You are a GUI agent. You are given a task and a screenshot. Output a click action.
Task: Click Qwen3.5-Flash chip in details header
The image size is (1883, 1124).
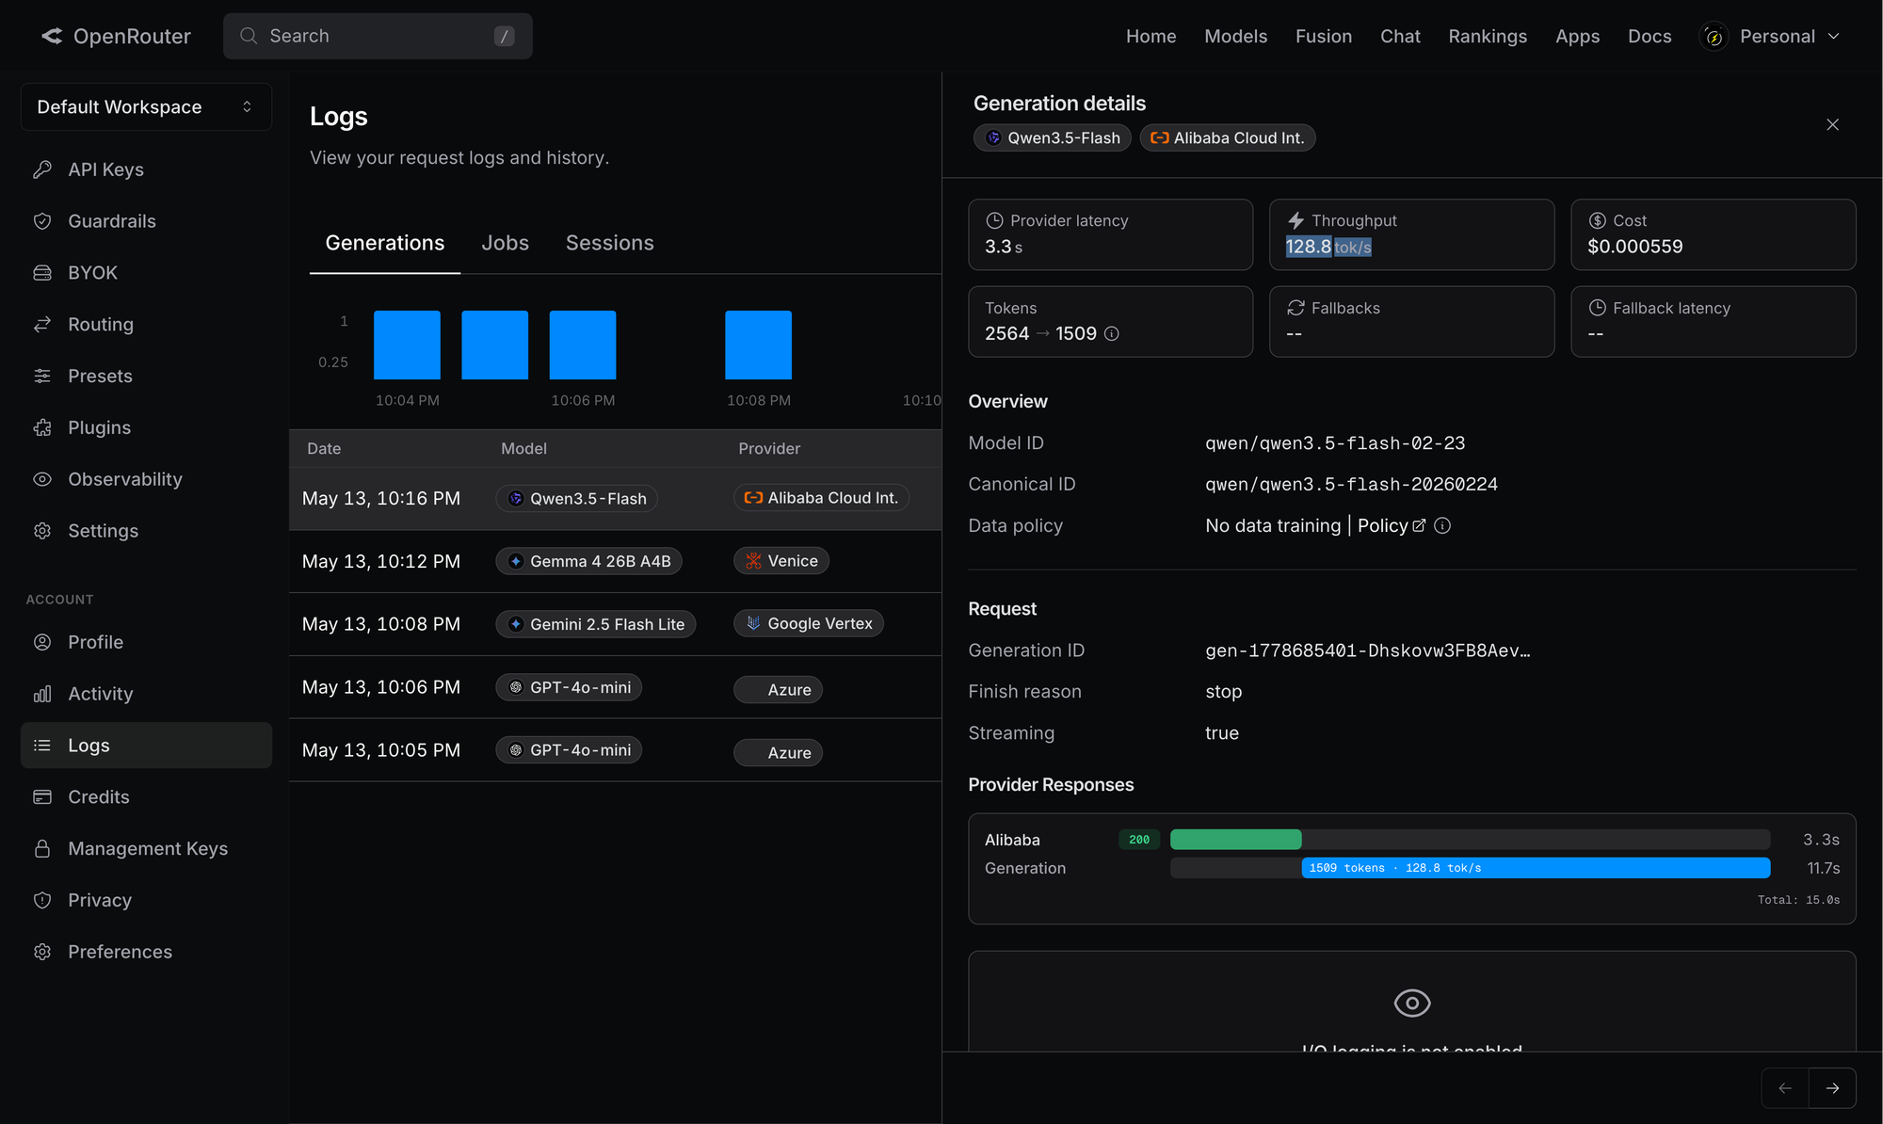click(x=1052, y=138)
